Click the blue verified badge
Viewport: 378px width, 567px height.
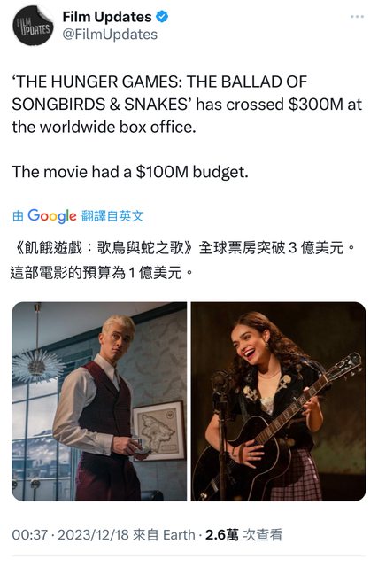[162, 17]
